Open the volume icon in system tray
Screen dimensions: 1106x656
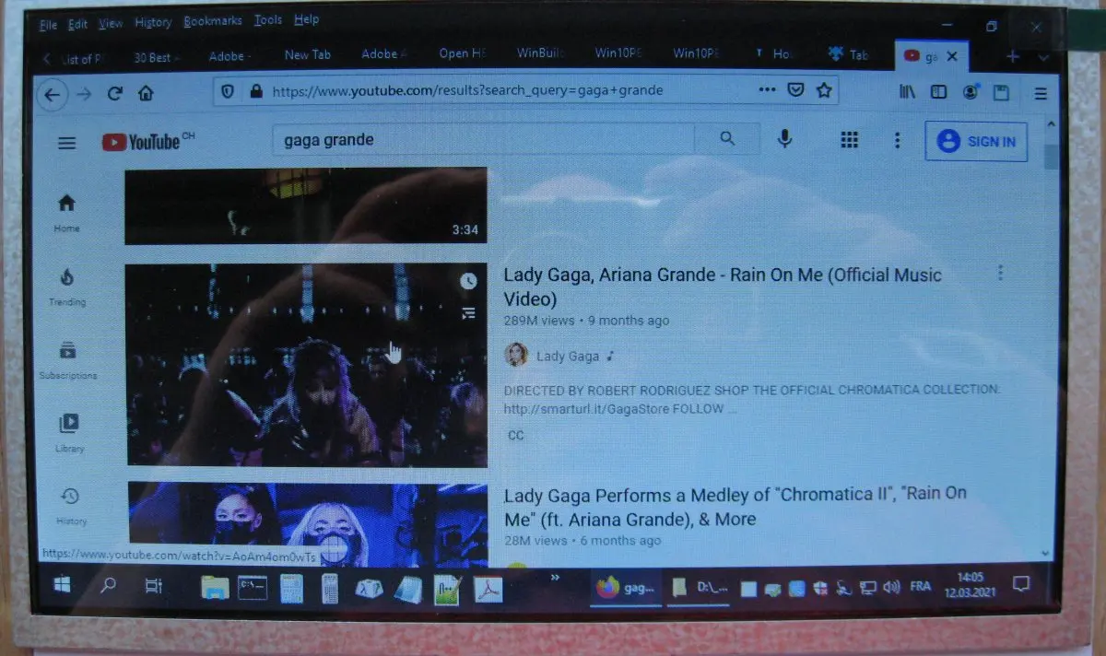coord(891,587)
